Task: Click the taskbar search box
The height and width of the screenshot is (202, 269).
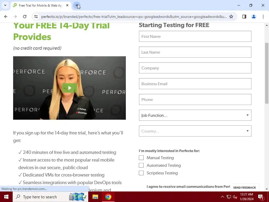Action: [50, 197]
